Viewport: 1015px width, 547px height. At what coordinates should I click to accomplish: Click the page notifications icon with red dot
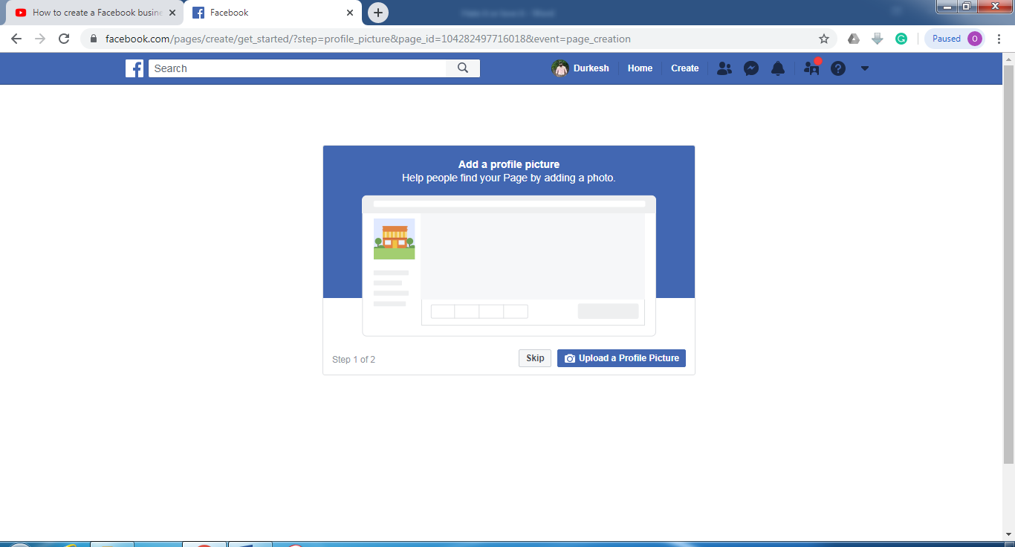coord(812,68)
